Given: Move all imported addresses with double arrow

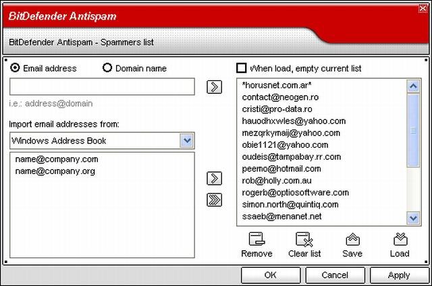Looking at the screenshot, I should [x=214, y=199].
